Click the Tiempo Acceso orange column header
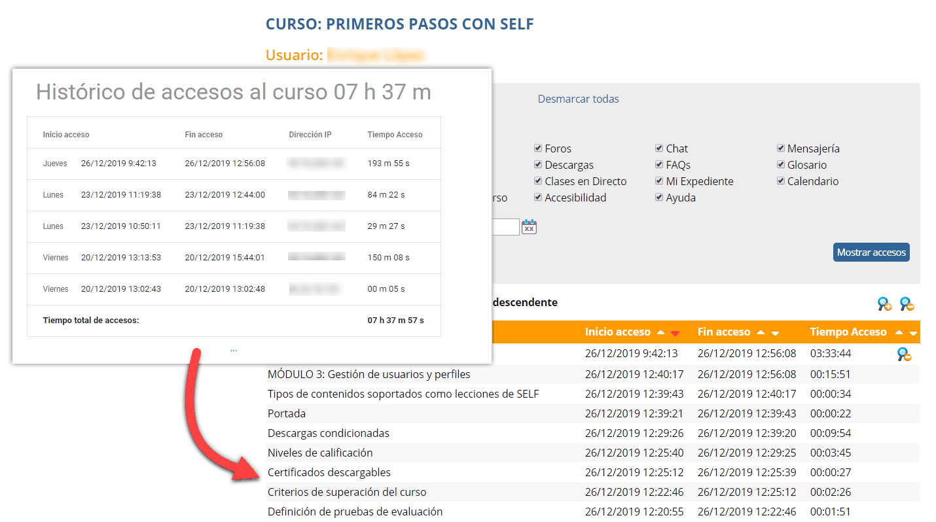The height and width of the screenshot is (522, 936). (848, 332)
